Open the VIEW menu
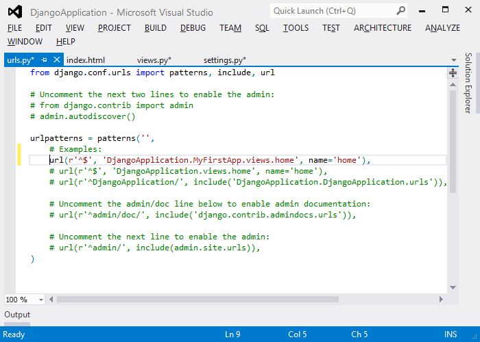The height and width of the screenshot is (342, 480). [75, 28]
